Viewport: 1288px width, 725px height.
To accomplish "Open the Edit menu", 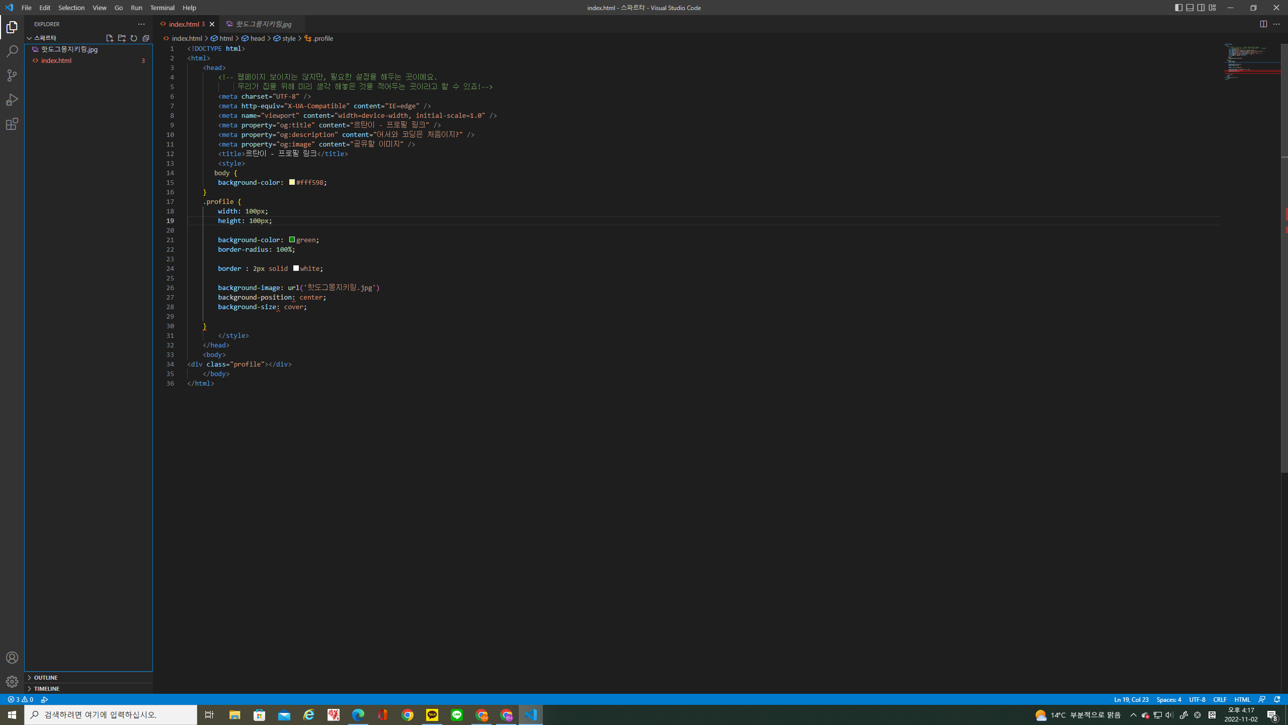I will 45,8.
